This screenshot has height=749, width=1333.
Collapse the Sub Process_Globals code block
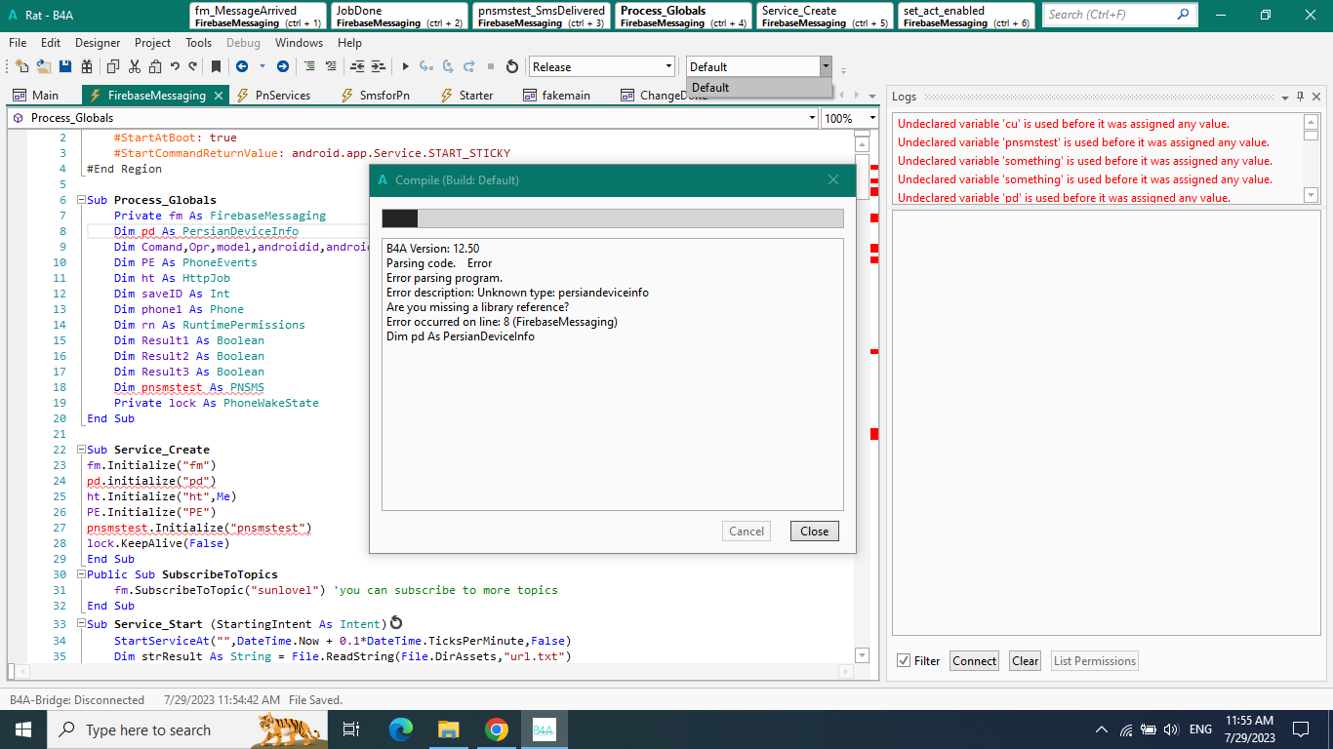80,200
